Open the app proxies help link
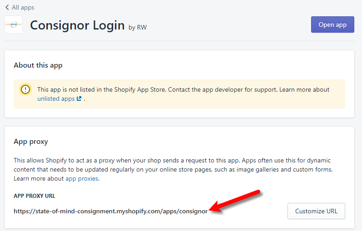362x231 pixels. point(82,179)
